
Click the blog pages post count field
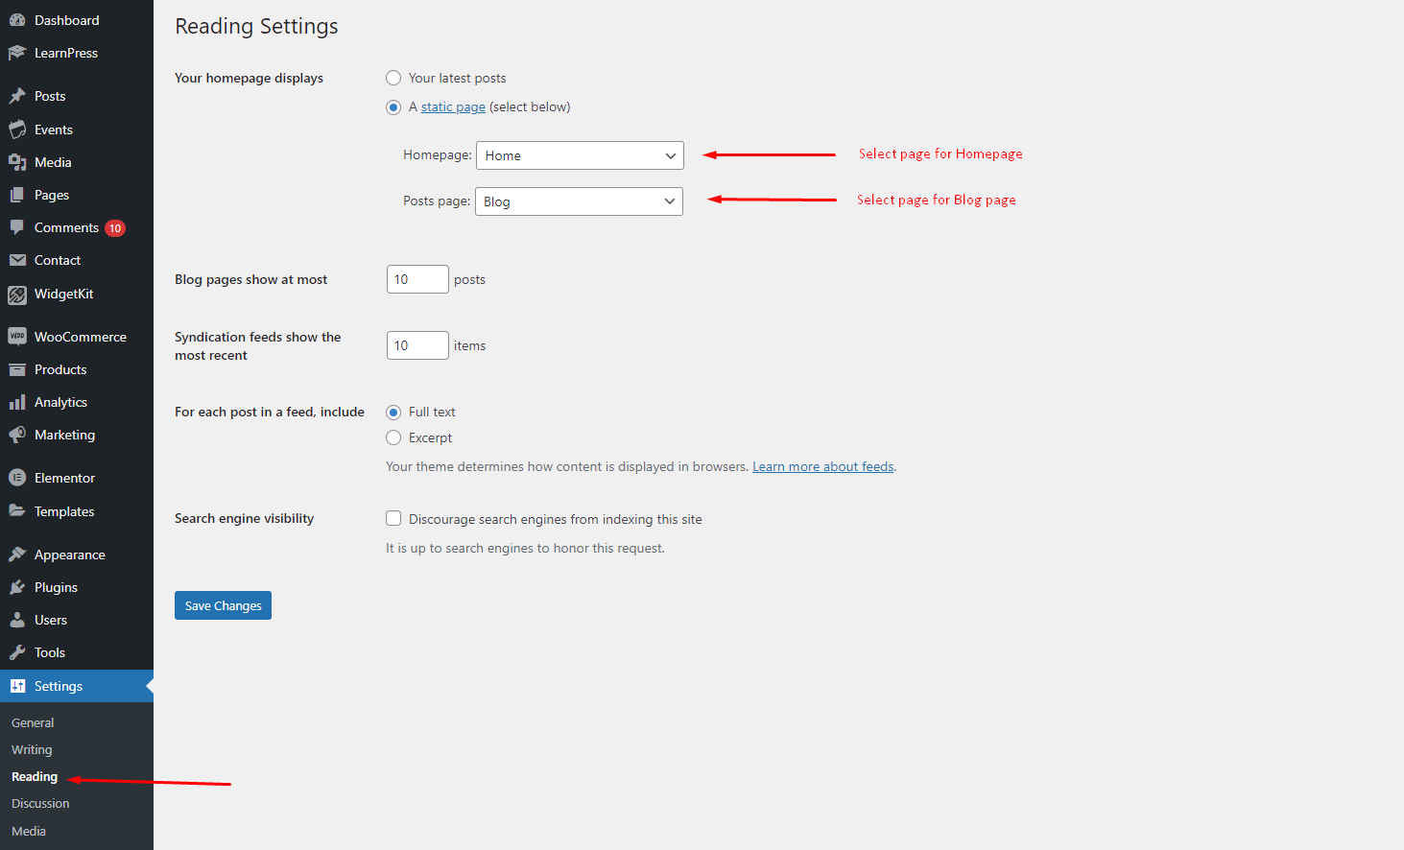point(416,279)
